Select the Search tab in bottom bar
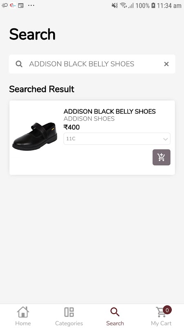The image size is (184, 328). [115, 316]
